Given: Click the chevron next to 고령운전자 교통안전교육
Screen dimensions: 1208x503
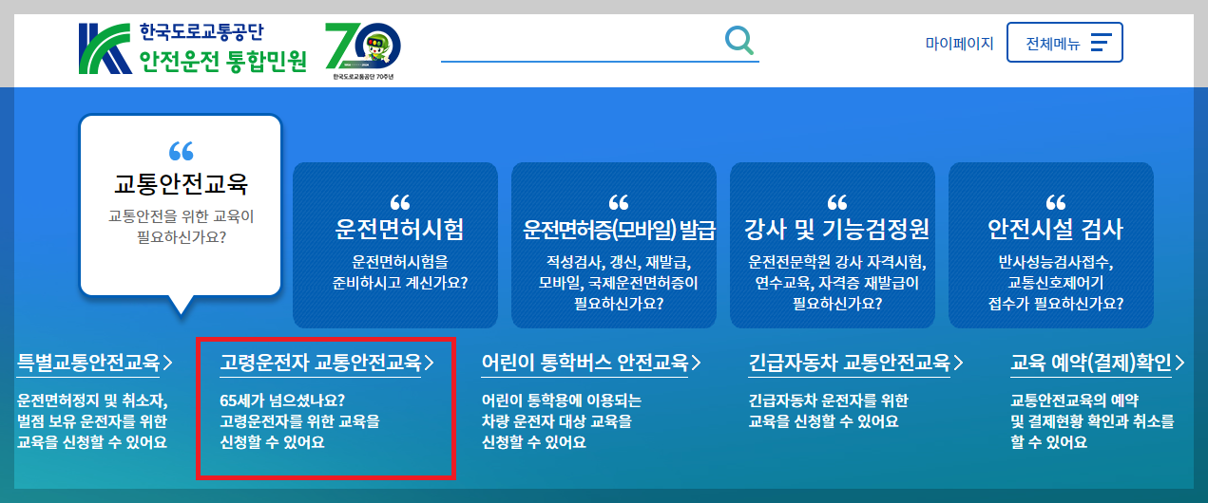Looking at the screenshot, I should click(429, 362).
